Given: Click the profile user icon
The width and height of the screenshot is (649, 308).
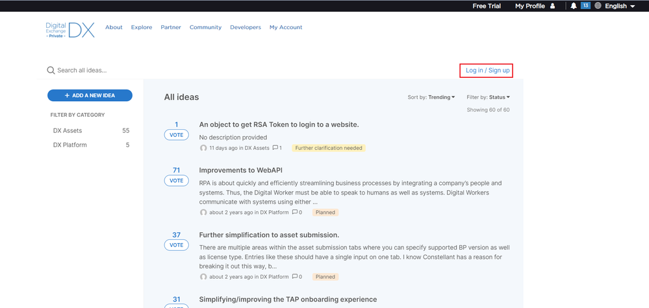Looking at the screenshot, I should 552,6.
